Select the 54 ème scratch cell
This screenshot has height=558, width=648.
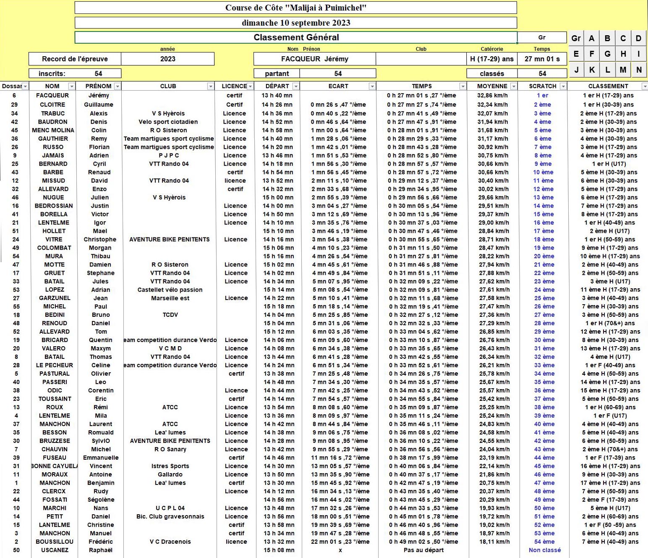tap(544, 542)
